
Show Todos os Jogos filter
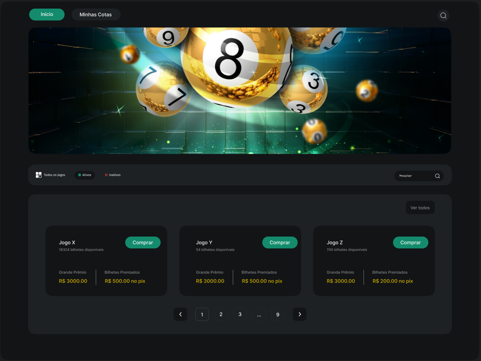[50, 175]
